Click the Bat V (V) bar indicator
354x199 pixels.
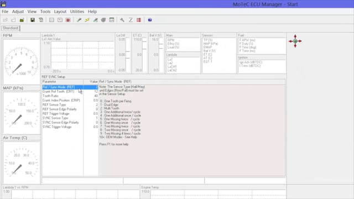[161, 55]
